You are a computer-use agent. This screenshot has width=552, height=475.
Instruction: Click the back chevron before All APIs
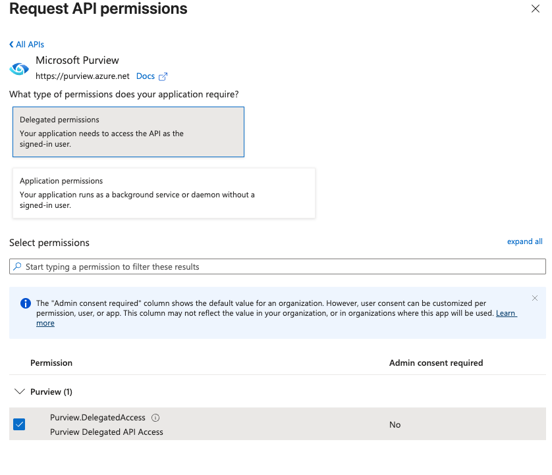click(11, 44)
